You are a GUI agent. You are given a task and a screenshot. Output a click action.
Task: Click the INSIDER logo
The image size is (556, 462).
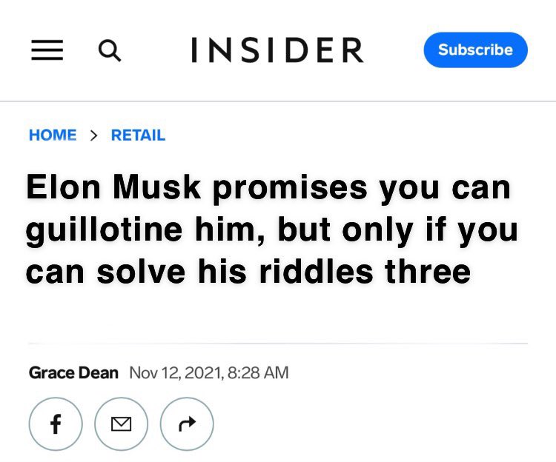[x=278, y=50]
